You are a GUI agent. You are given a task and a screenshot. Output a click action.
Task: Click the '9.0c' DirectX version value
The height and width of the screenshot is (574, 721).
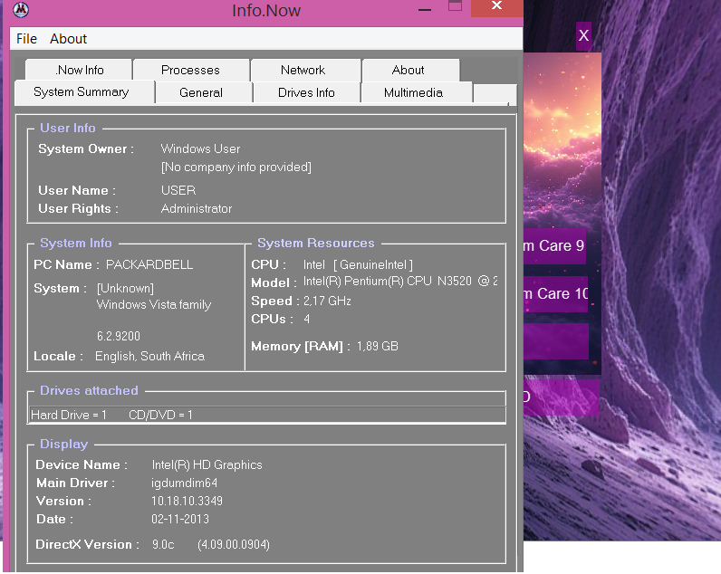pos(163,545)
